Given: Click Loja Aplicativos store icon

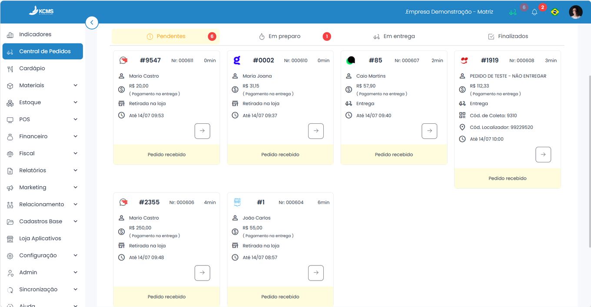Looking at the screenshot, I should [x=10, y=238].
